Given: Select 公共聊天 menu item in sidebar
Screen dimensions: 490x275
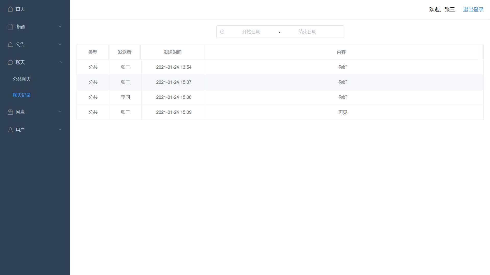Looking at the screenshot, I should [x=21, y=79].
